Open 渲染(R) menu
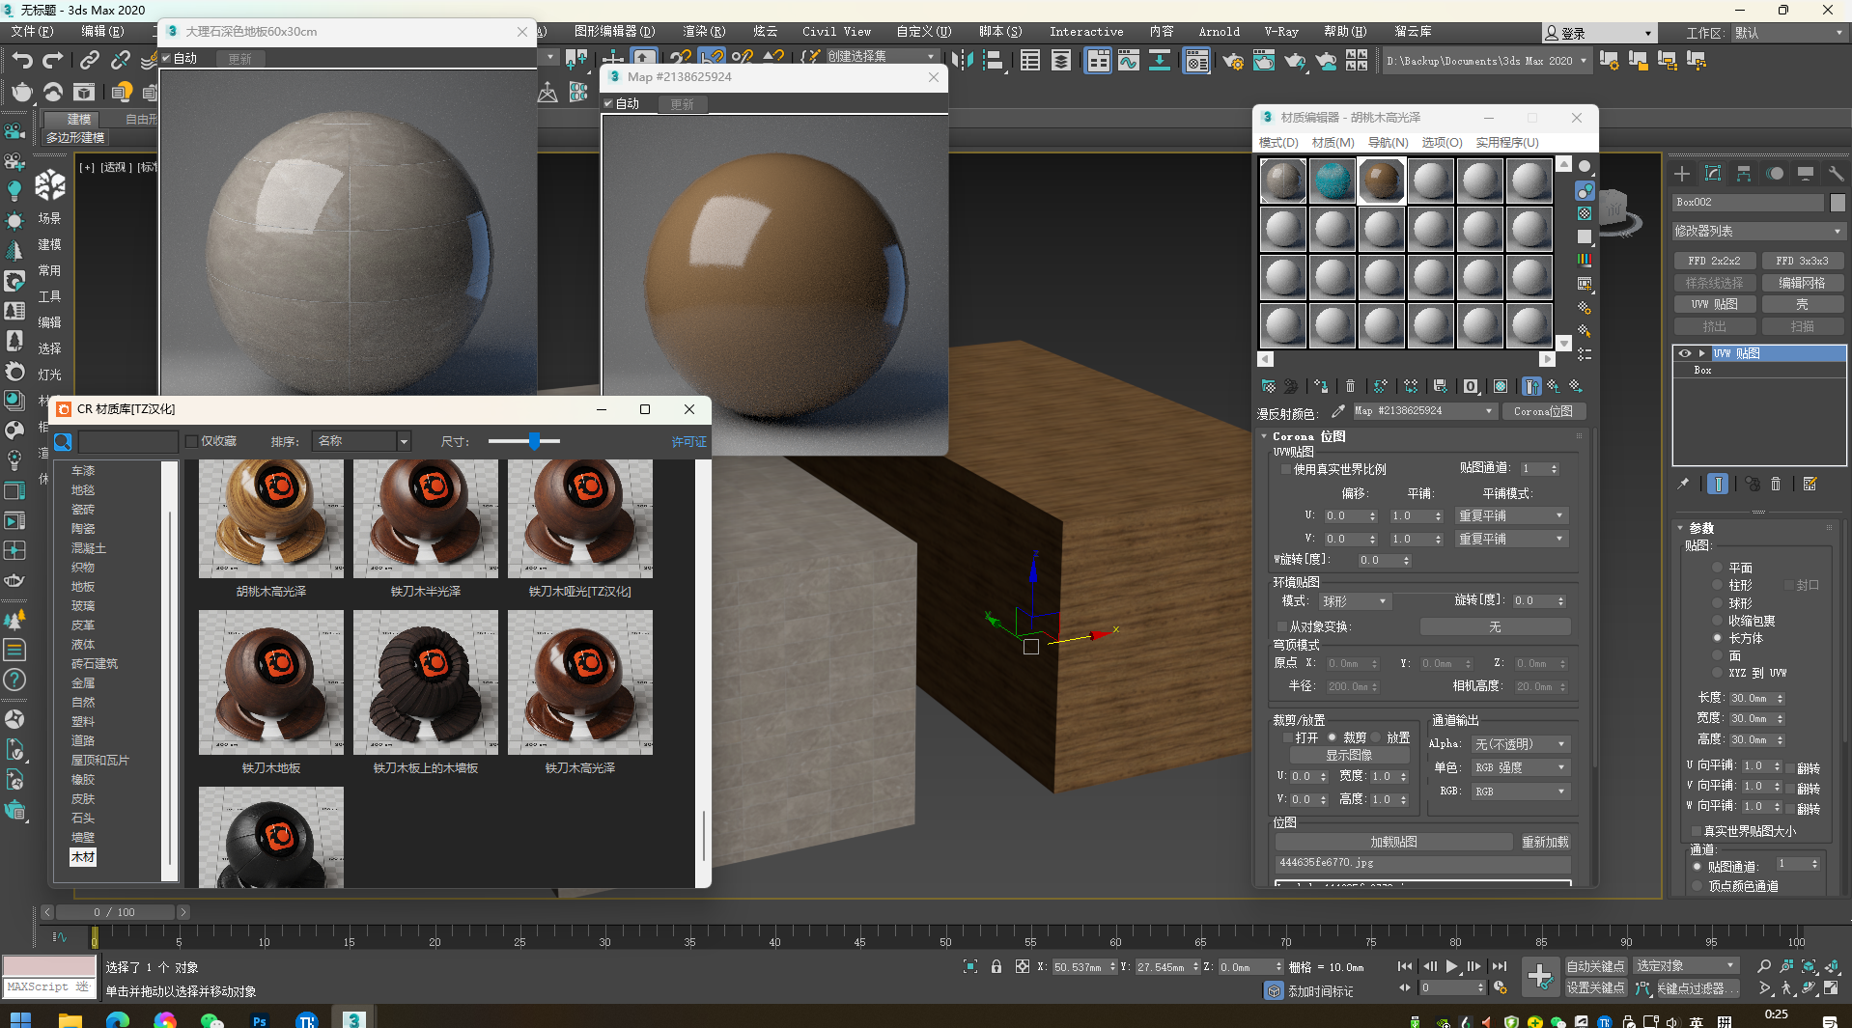1852x1028 pixels. (x=704, y=32)
